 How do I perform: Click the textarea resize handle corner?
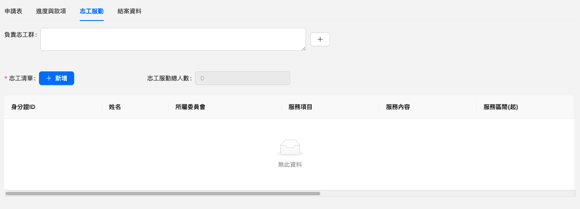pyautogui.click(x=304, y=49)
